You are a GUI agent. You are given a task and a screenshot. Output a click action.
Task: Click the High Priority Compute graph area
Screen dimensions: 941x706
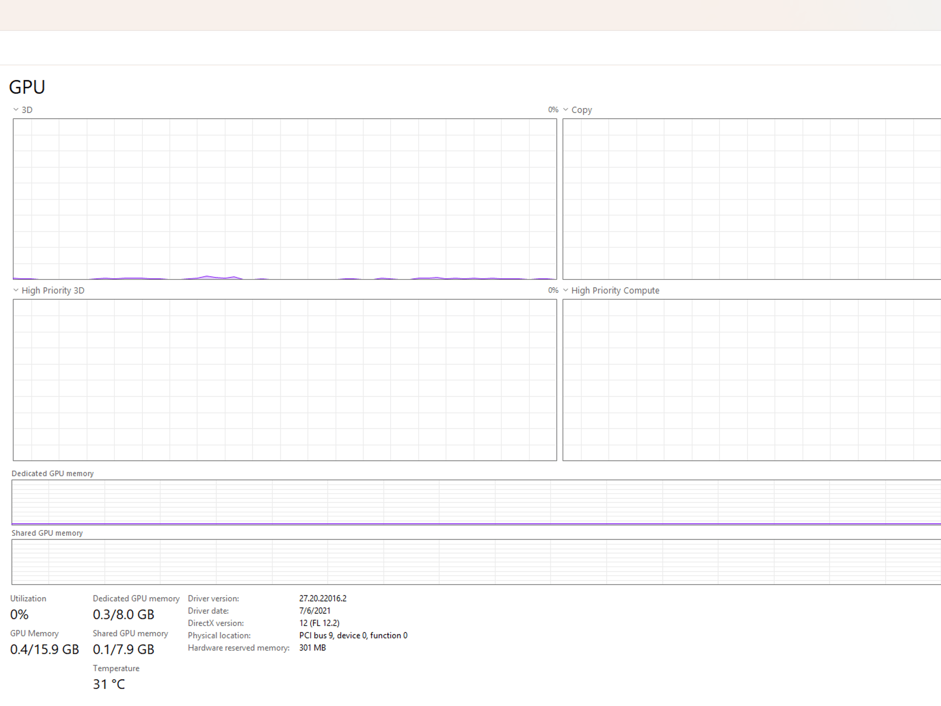pyautogui.click(x=752, y=380)
